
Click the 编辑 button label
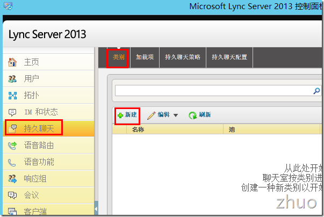point(164,114)
